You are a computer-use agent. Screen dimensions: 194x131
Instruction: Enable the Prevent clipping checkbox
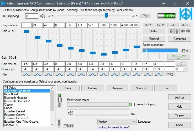tap(133, 104)
